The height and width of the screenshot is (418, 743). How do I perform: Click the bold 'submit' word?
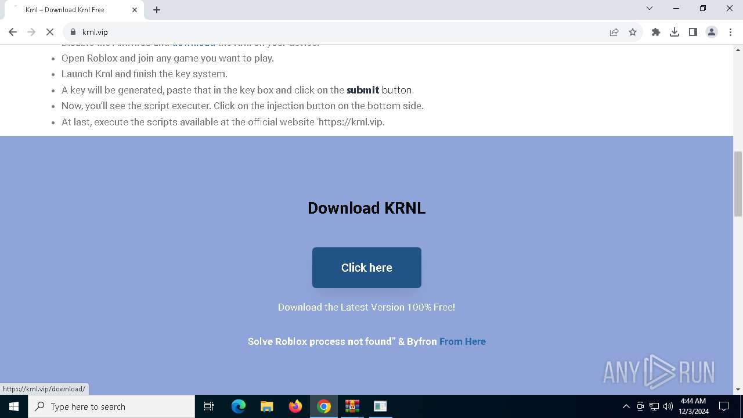(363, 90)
